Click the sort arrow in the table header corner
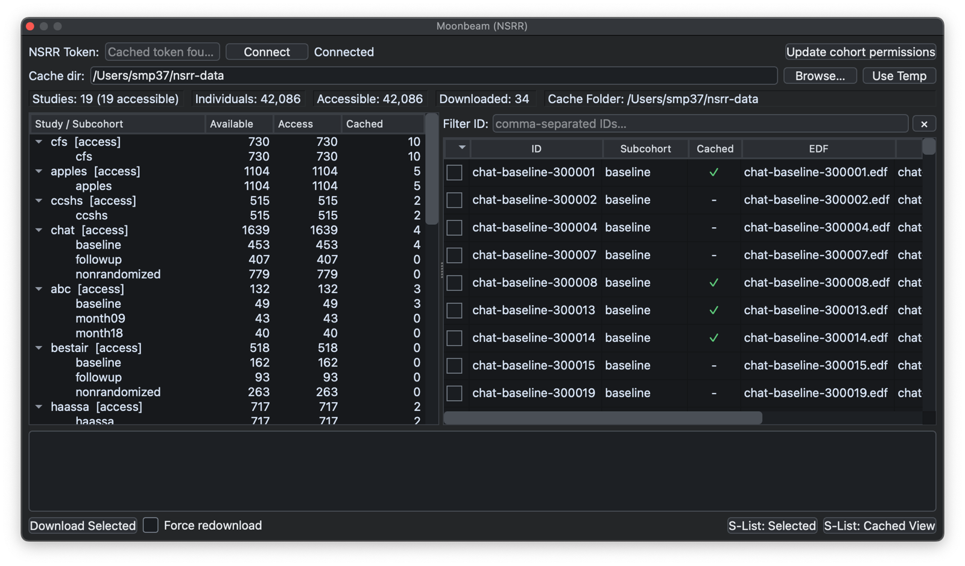Screen dimensions: 965x566 pos(462,148)
